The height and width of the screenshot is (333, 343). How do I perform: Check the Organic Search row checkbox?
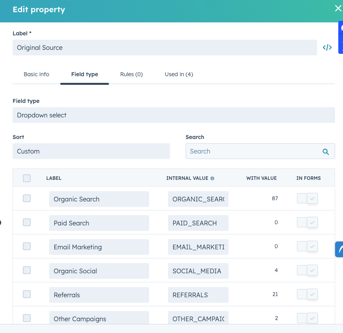point(27,199)
